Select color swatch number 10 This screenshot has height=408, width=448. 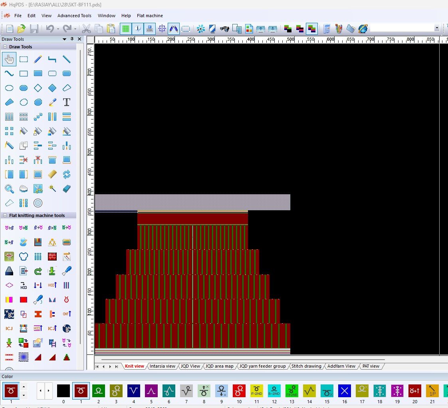(239, 390)
